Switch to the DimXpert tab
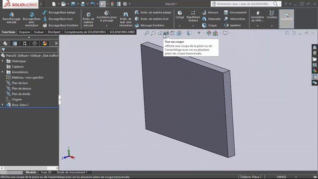 tap(54, 32)
